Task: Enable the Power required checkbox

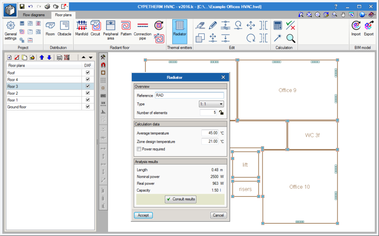Action: tap(139, 149)
